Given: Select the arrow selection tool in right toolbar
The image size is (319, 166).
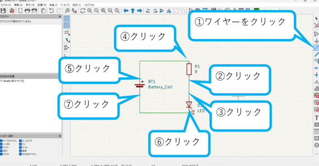Looking at the screenshot, I should (317, 19).
